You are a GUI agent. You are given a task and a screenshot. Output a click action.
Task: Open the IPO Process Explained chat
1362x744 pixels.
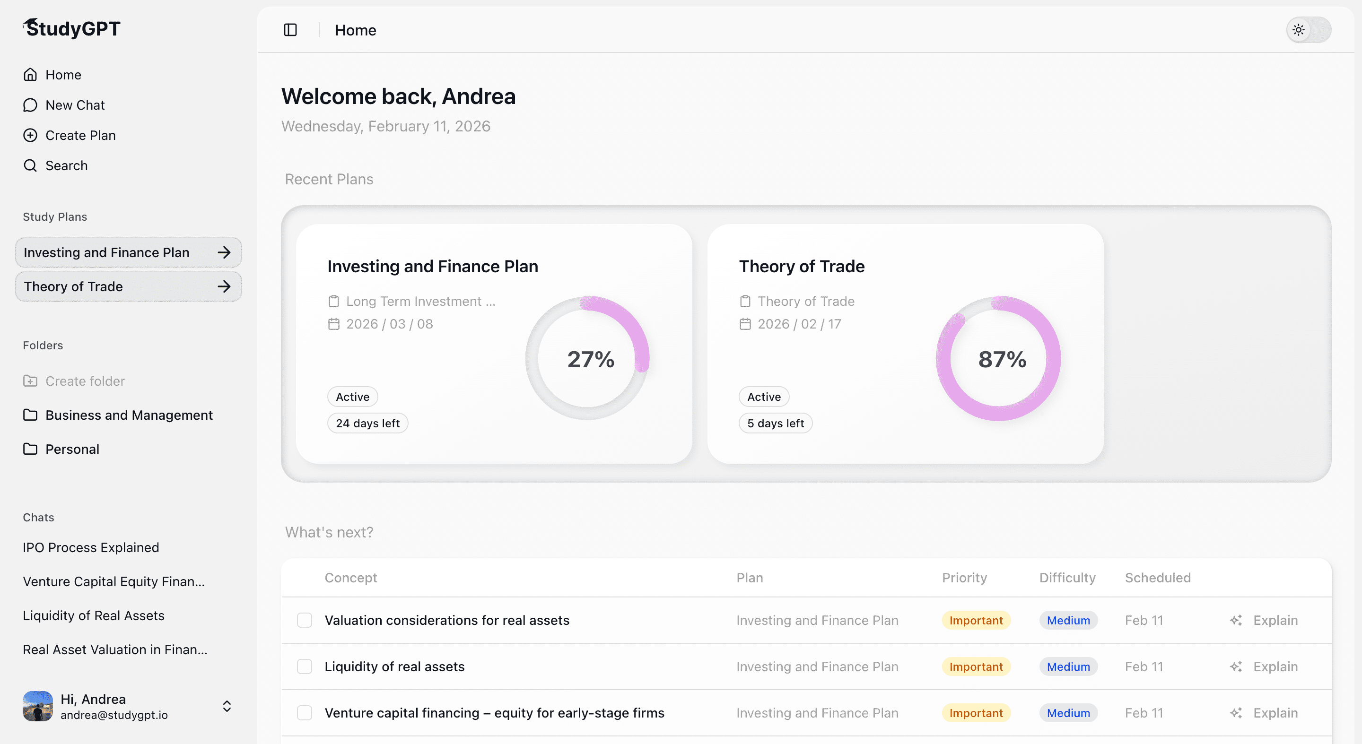click(x=91, y=547)
